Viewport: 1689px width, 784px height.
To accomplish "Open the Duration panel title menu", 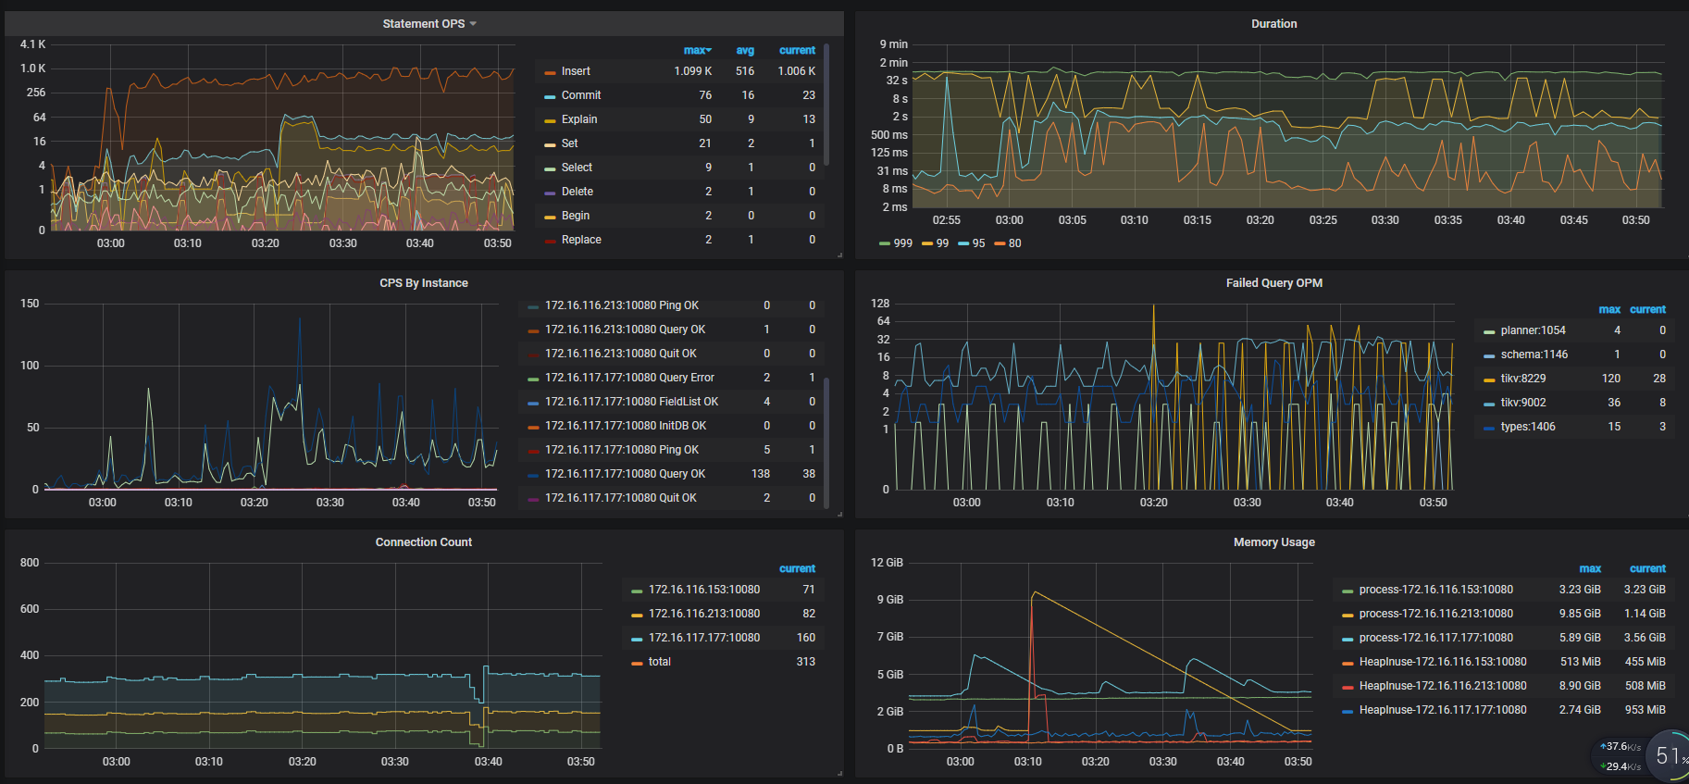I will 1273,24.
